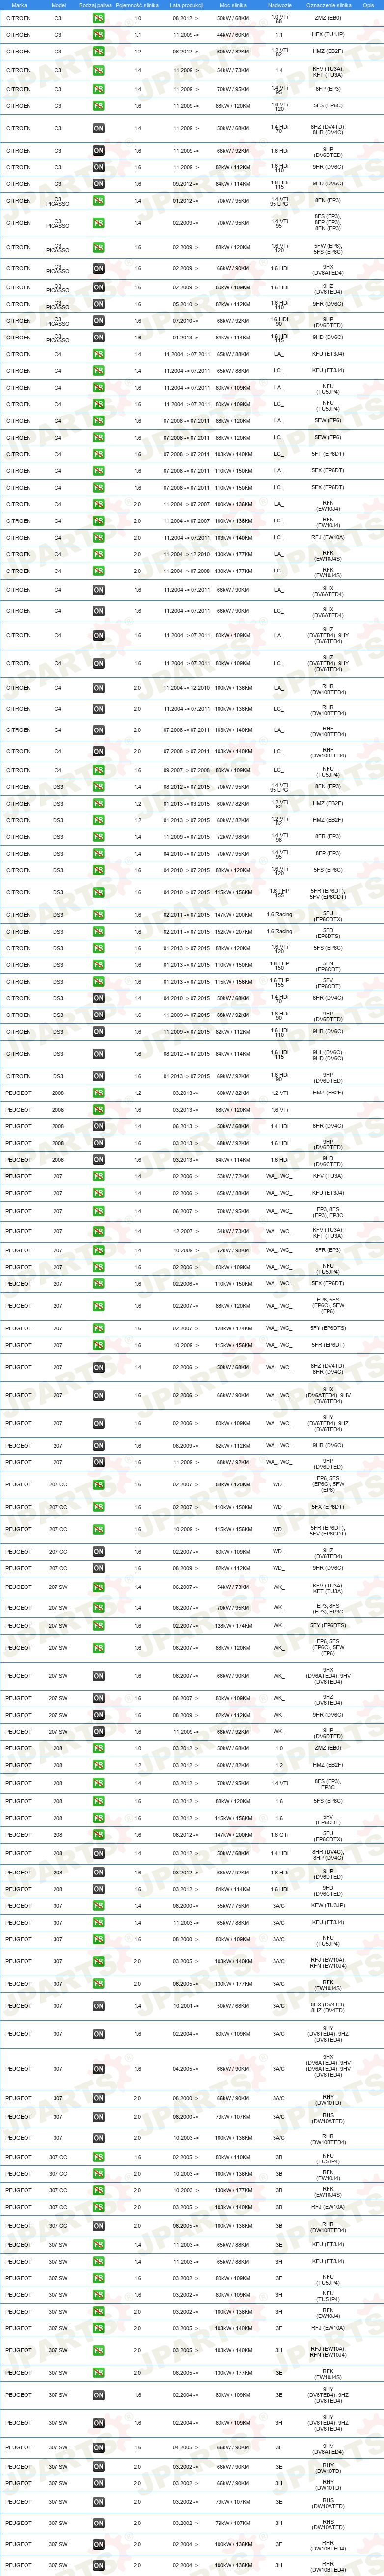
Task: Click the Oznaczenie silnika column header
Action: (328, 5)
